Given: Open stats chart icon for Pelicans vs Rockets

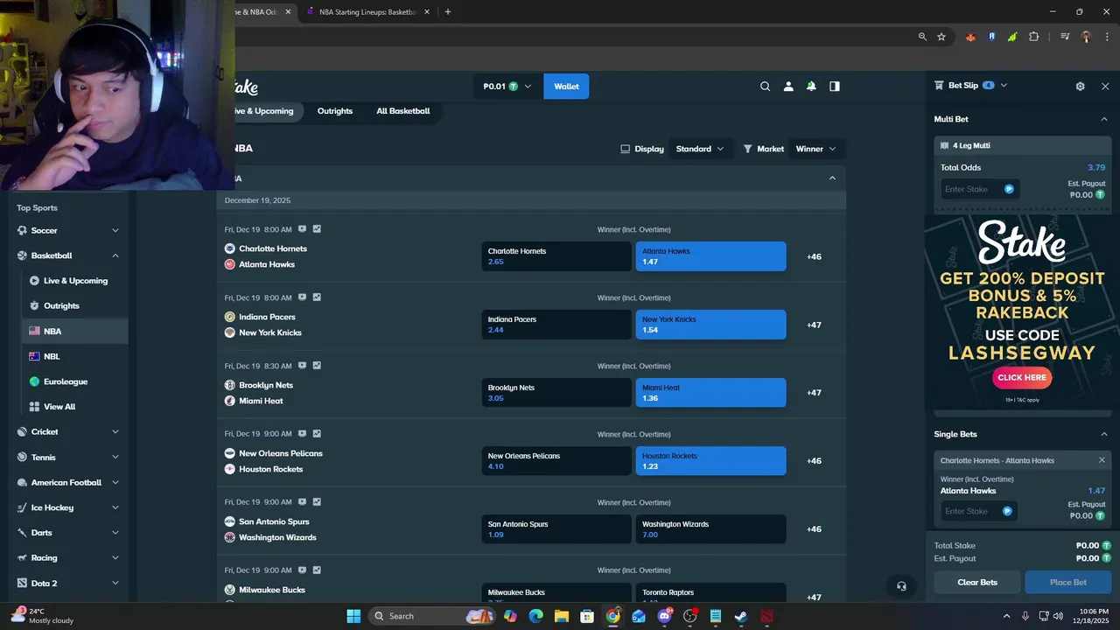Looking at the screenshot, I should pos(317,433).
